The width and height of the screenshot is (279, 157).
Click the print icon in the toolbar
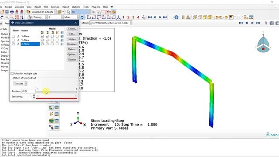tap(12, 12)
